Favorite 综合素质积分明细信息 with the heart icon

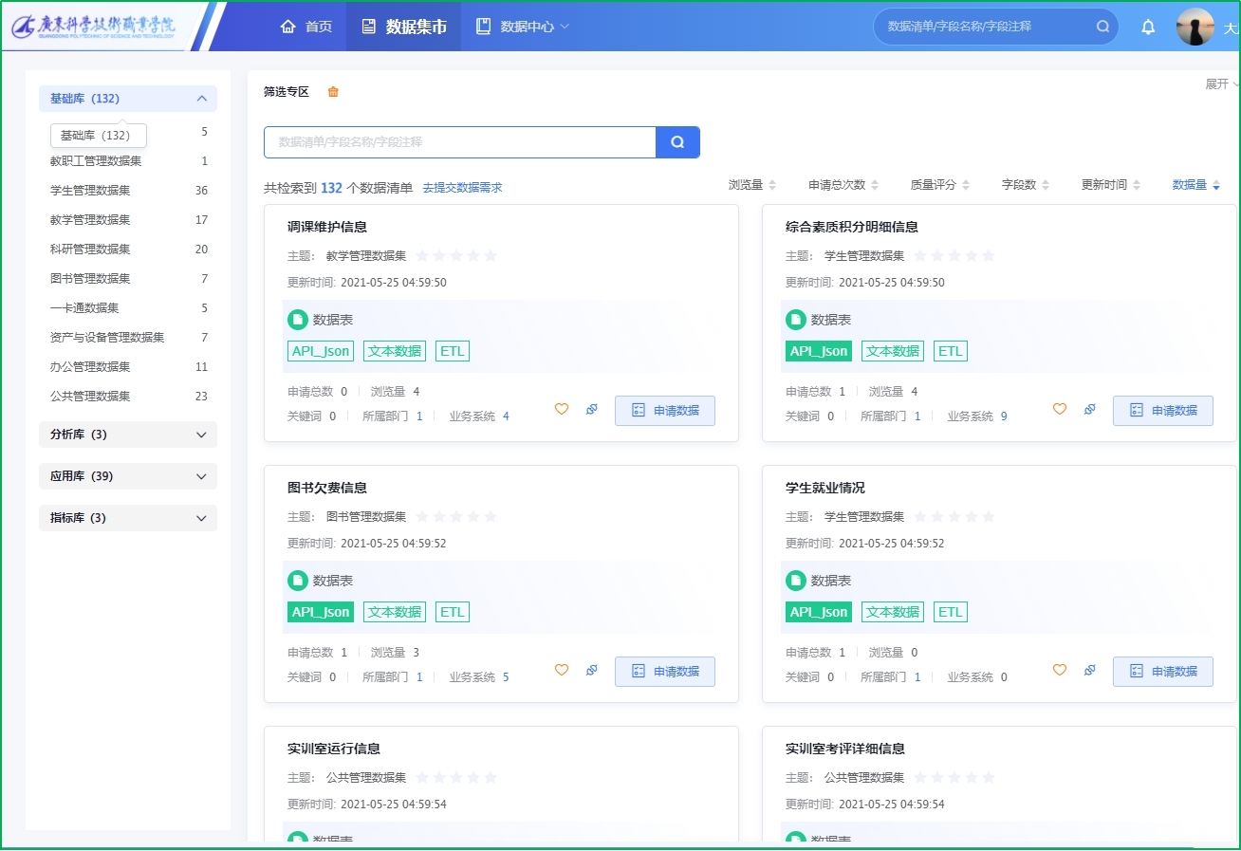point(1060,409)
